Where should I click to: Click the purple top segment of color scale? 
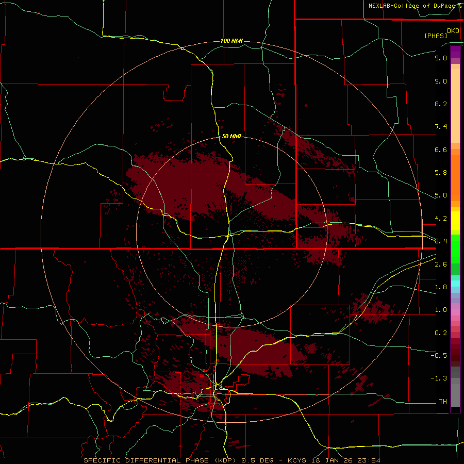tap(455, 52)
